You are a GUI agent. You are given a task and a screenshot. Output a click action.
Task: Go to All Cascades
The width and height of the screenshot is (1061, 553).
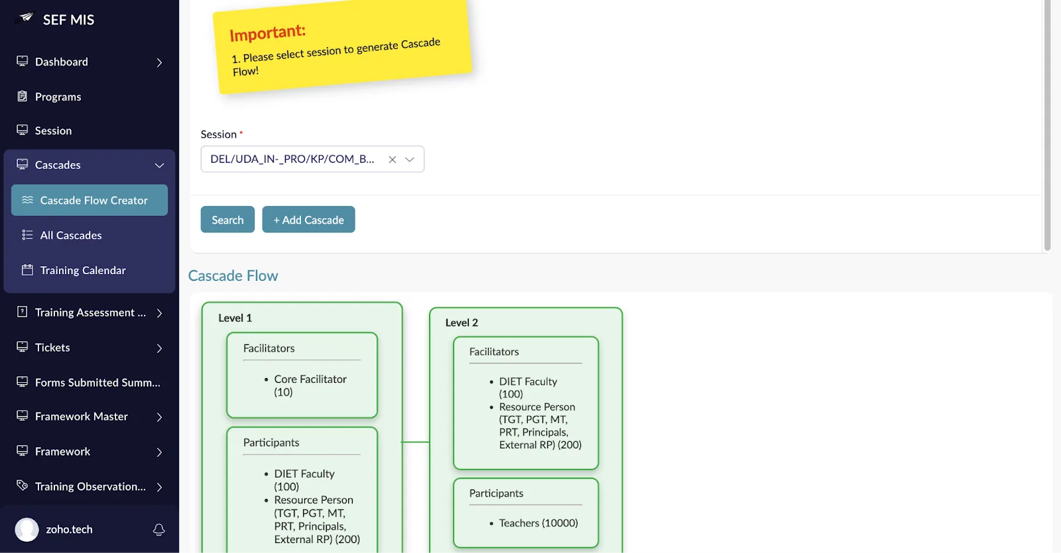point(90,235)
